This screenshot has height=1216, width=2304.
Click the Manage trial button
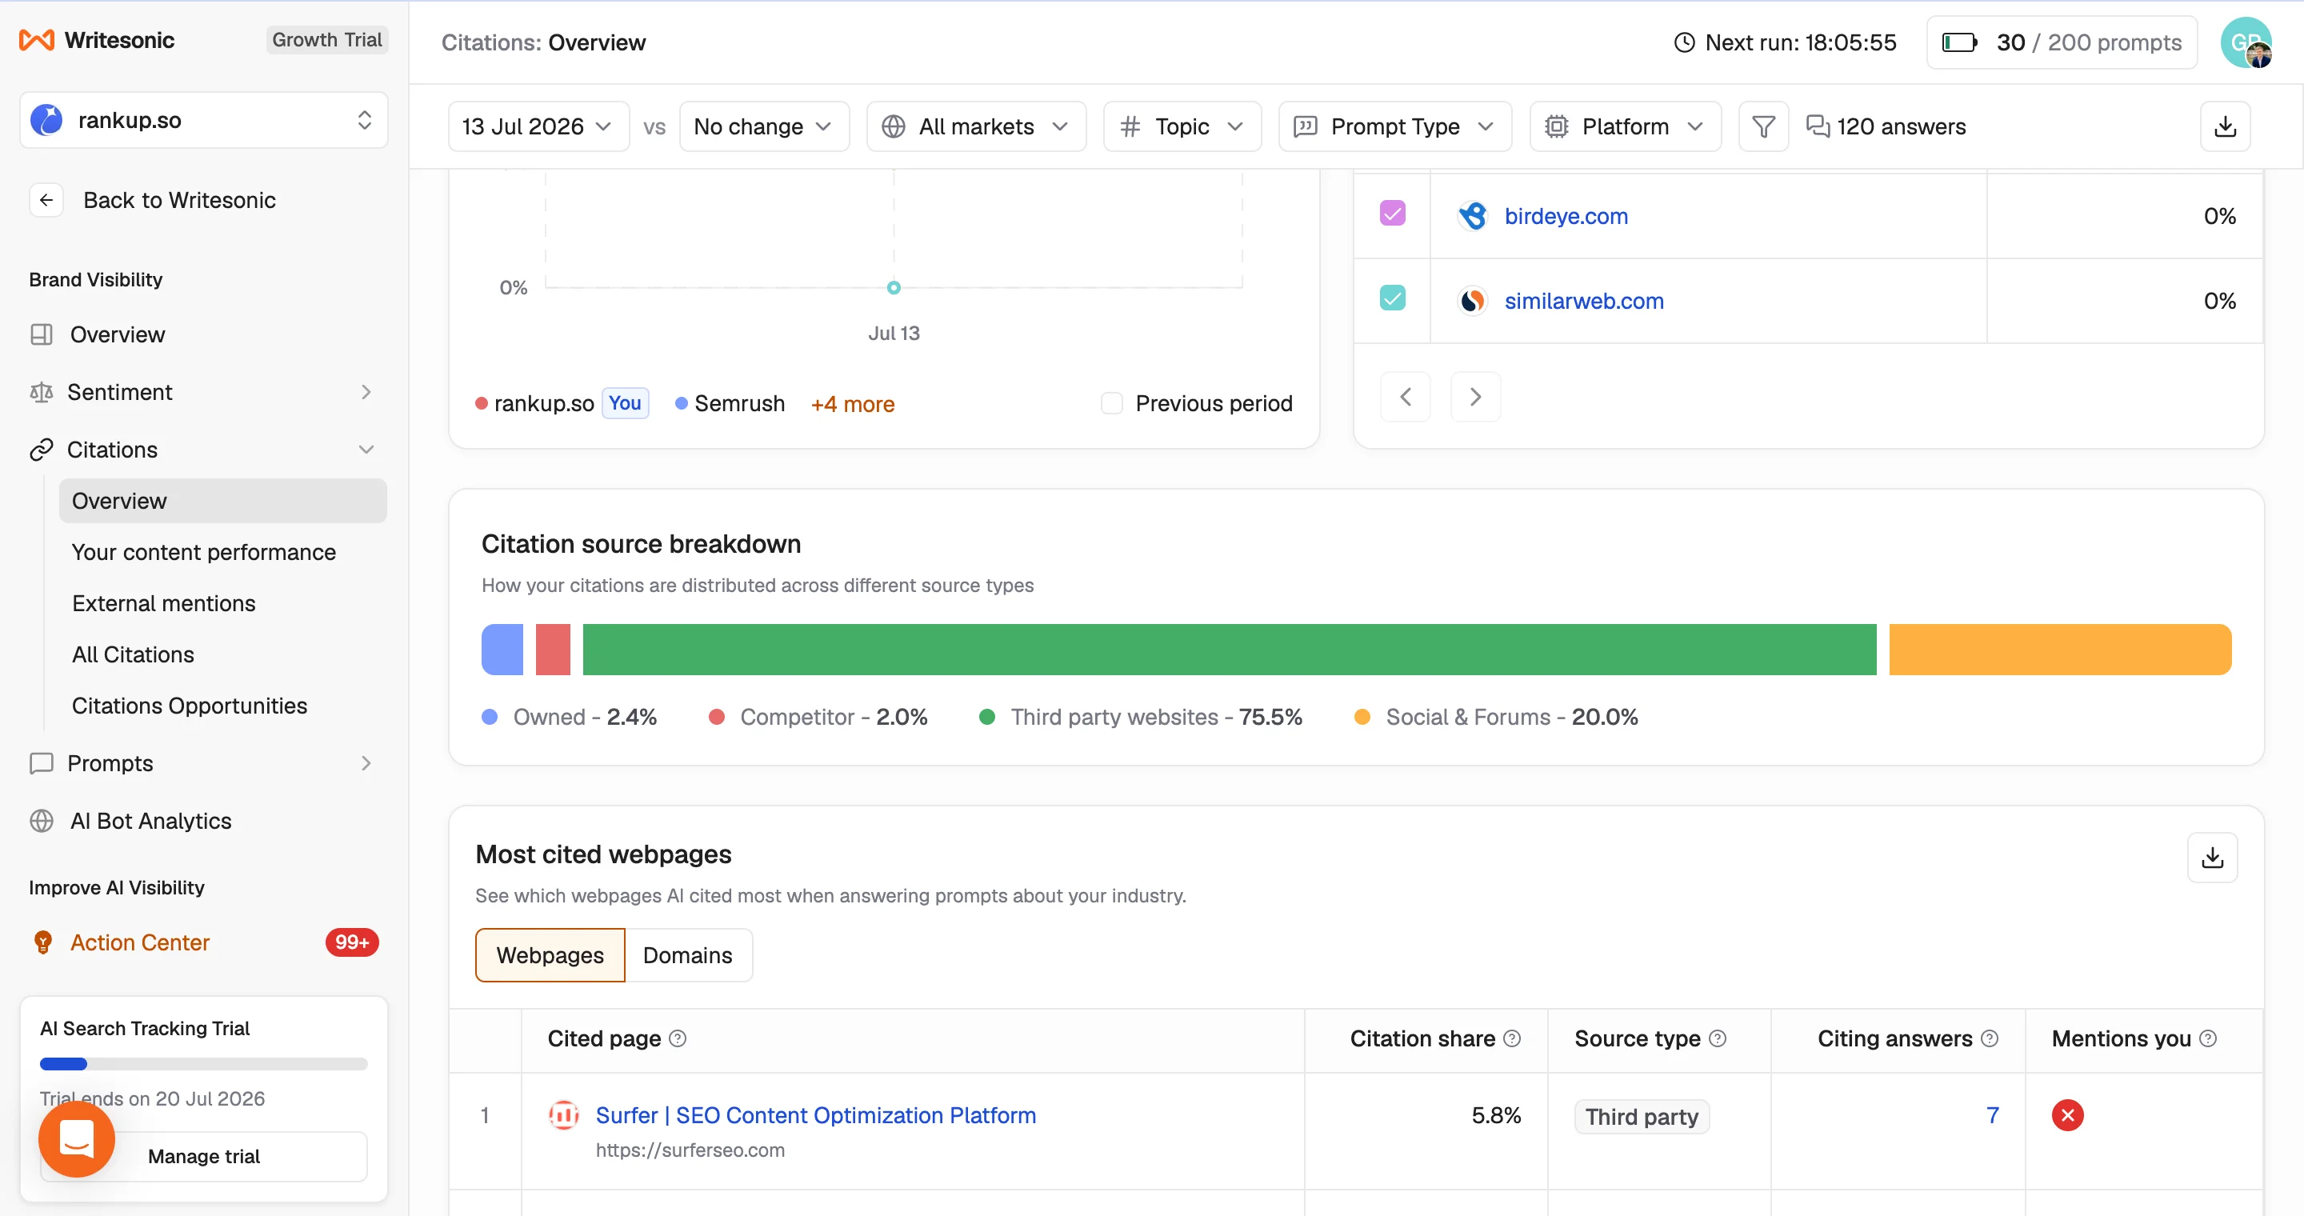(x=204, y=1157)
